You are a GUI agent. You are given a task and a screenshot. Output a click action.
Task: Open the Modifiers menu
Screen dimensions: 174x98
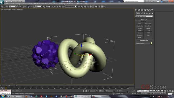click(37, 4)
